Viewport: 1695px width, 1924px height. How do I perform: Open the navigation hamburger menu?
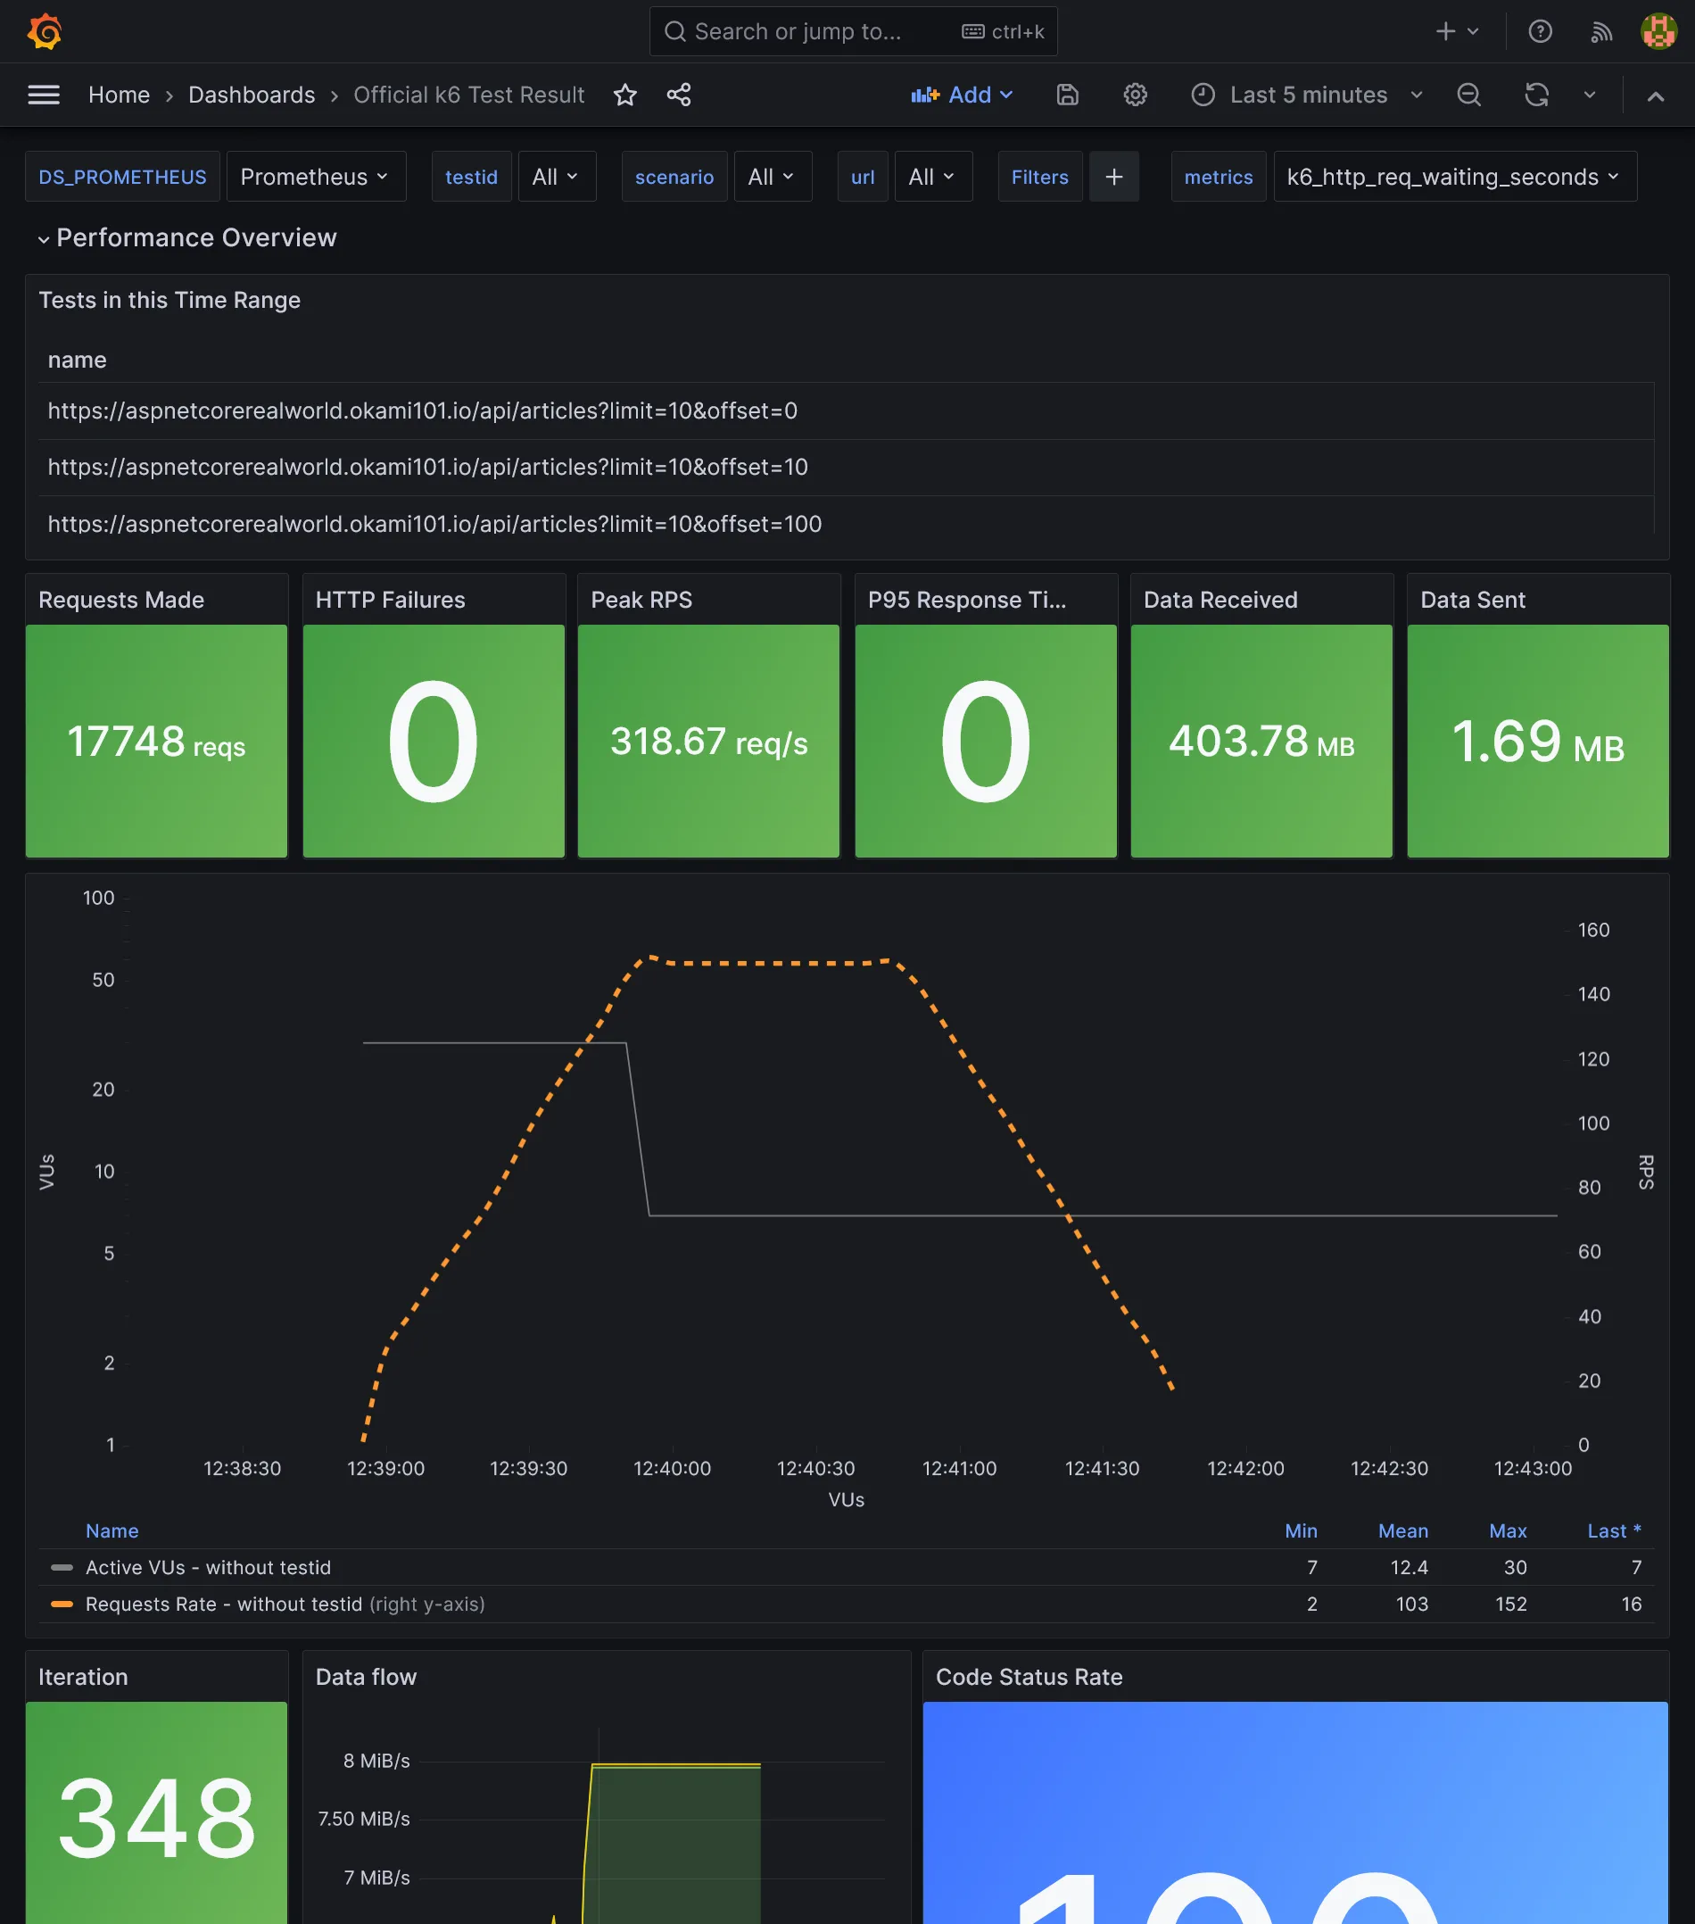(x=44, y=94)
